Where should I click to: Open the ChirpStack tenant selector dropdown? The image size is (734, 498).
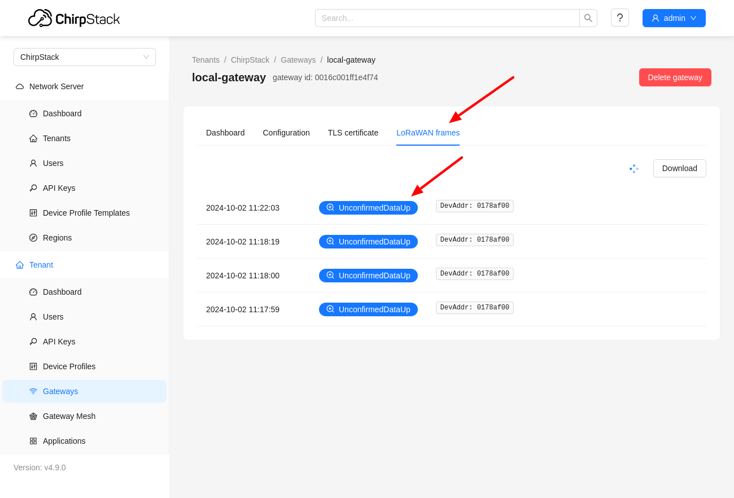pos(85,57)
